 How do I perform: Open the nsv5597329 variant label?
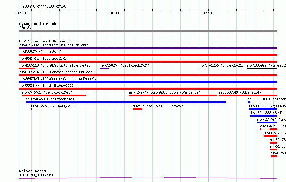(x=274, y=133)
